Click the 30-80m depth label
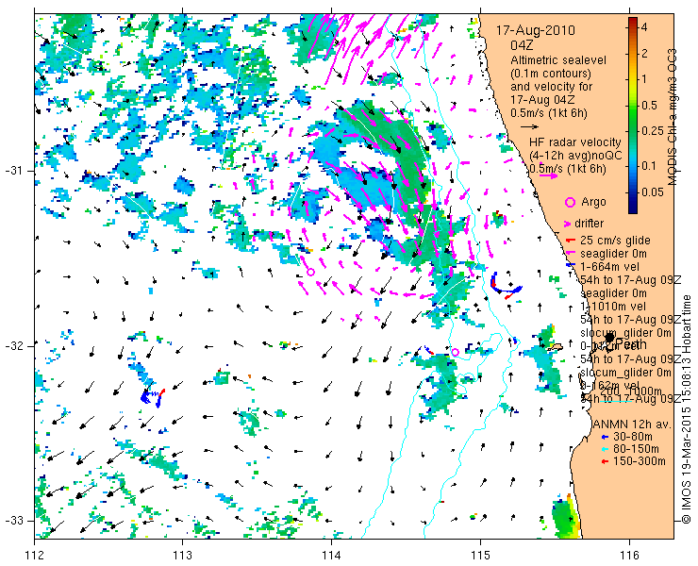This screenshot has height=566, width=698. pyautogui.click(x=633, y=437)
